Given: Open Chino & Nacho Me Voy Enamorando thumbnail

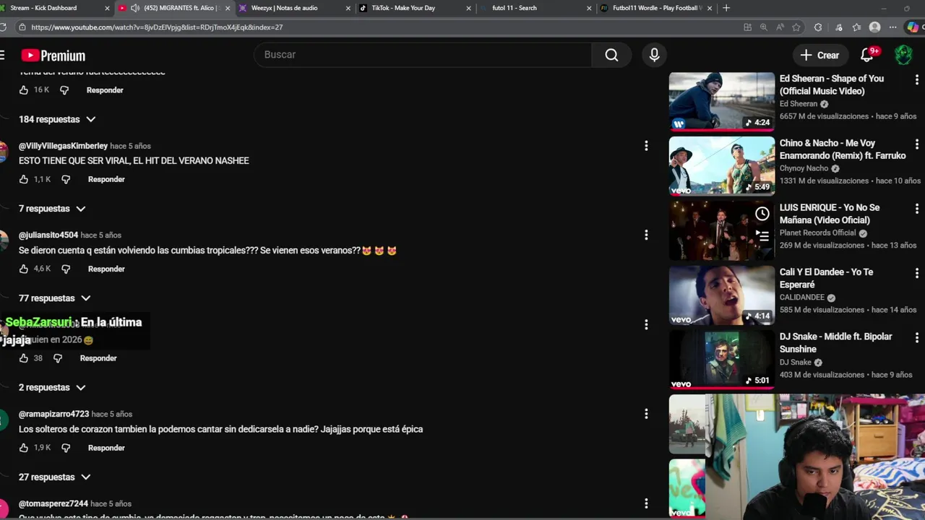Looking at the screenshot, I should click(x=722, y=166).
